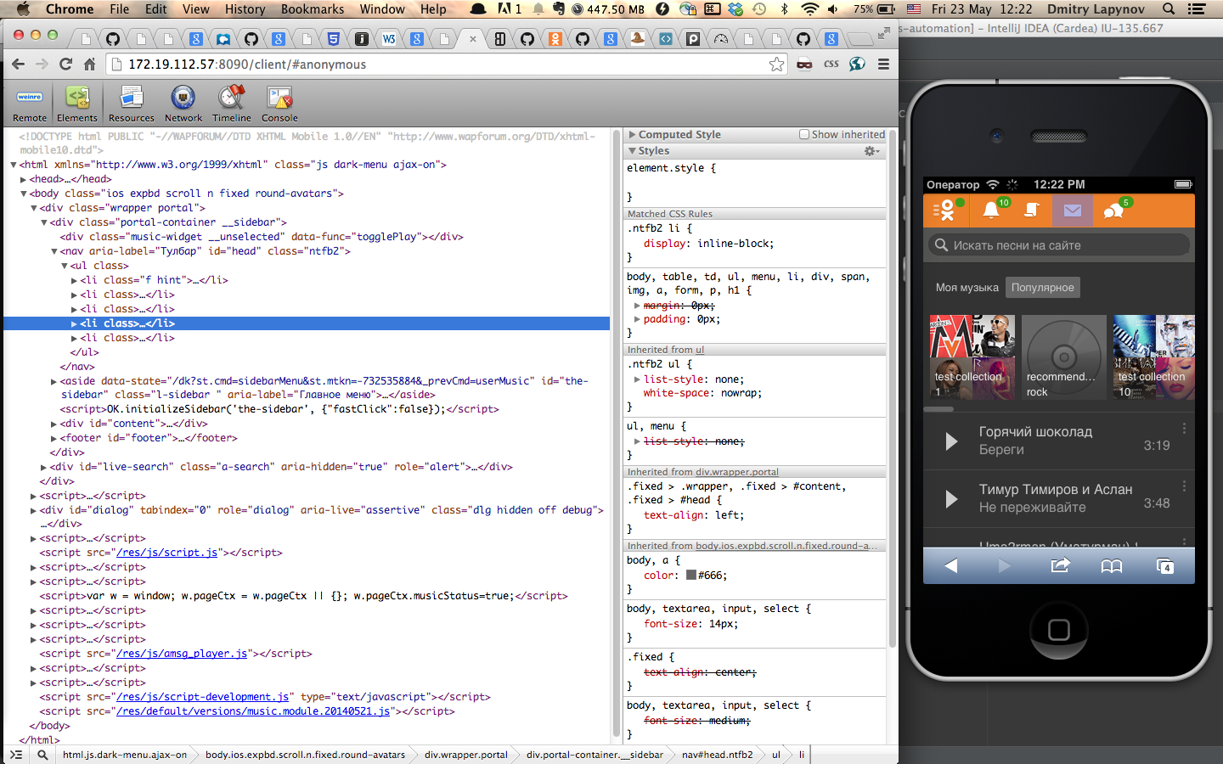The width and height of the screenshot is (1223, 764).
Task: Open Spotlight search in the menu bar
Action: pyautogui.click(x=1169, y=9)
